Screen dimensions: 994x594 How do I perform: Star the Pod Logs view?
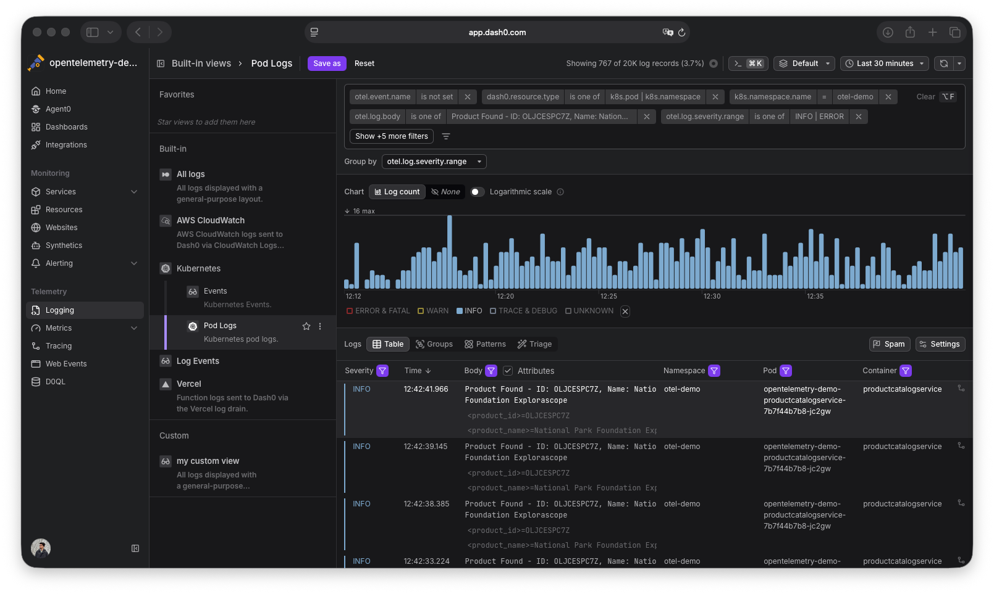pos(306,326)
